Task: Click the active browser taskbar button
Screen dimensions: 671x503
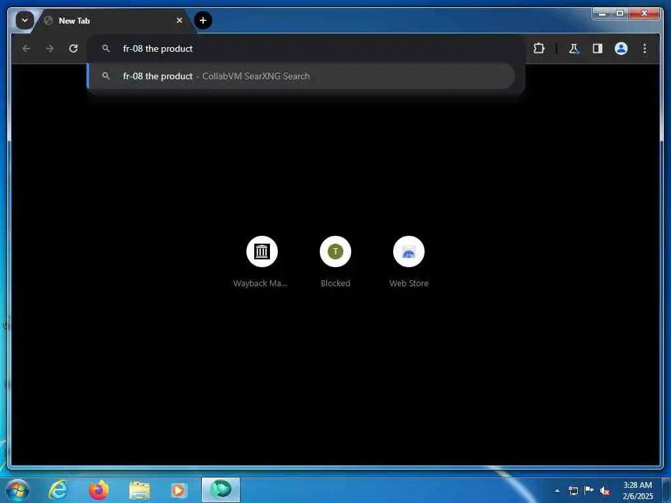Action: point(221,490)
